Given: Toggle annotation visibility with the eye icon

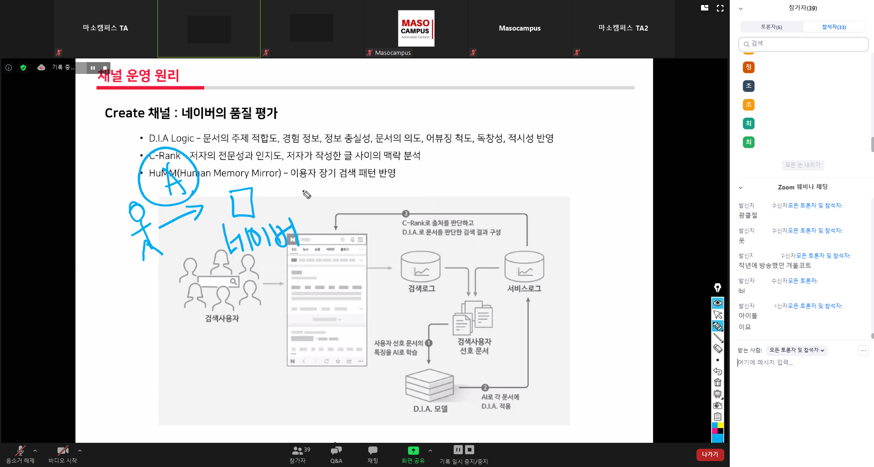Looking at the screenshot, I should point(717,303).
